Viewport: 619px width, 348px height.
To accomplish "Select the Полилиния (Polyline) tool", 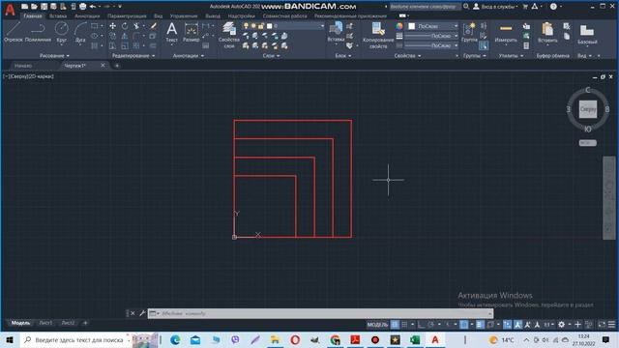I will coord(38,32).
